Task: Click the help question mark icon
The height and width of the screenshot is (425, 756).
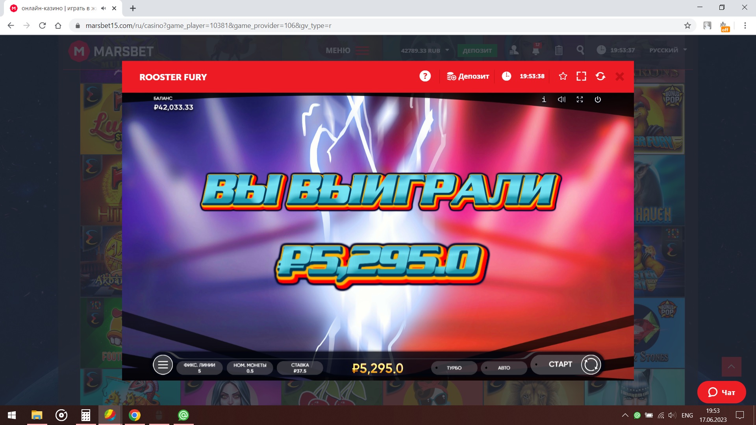Action: click(425, 76)
